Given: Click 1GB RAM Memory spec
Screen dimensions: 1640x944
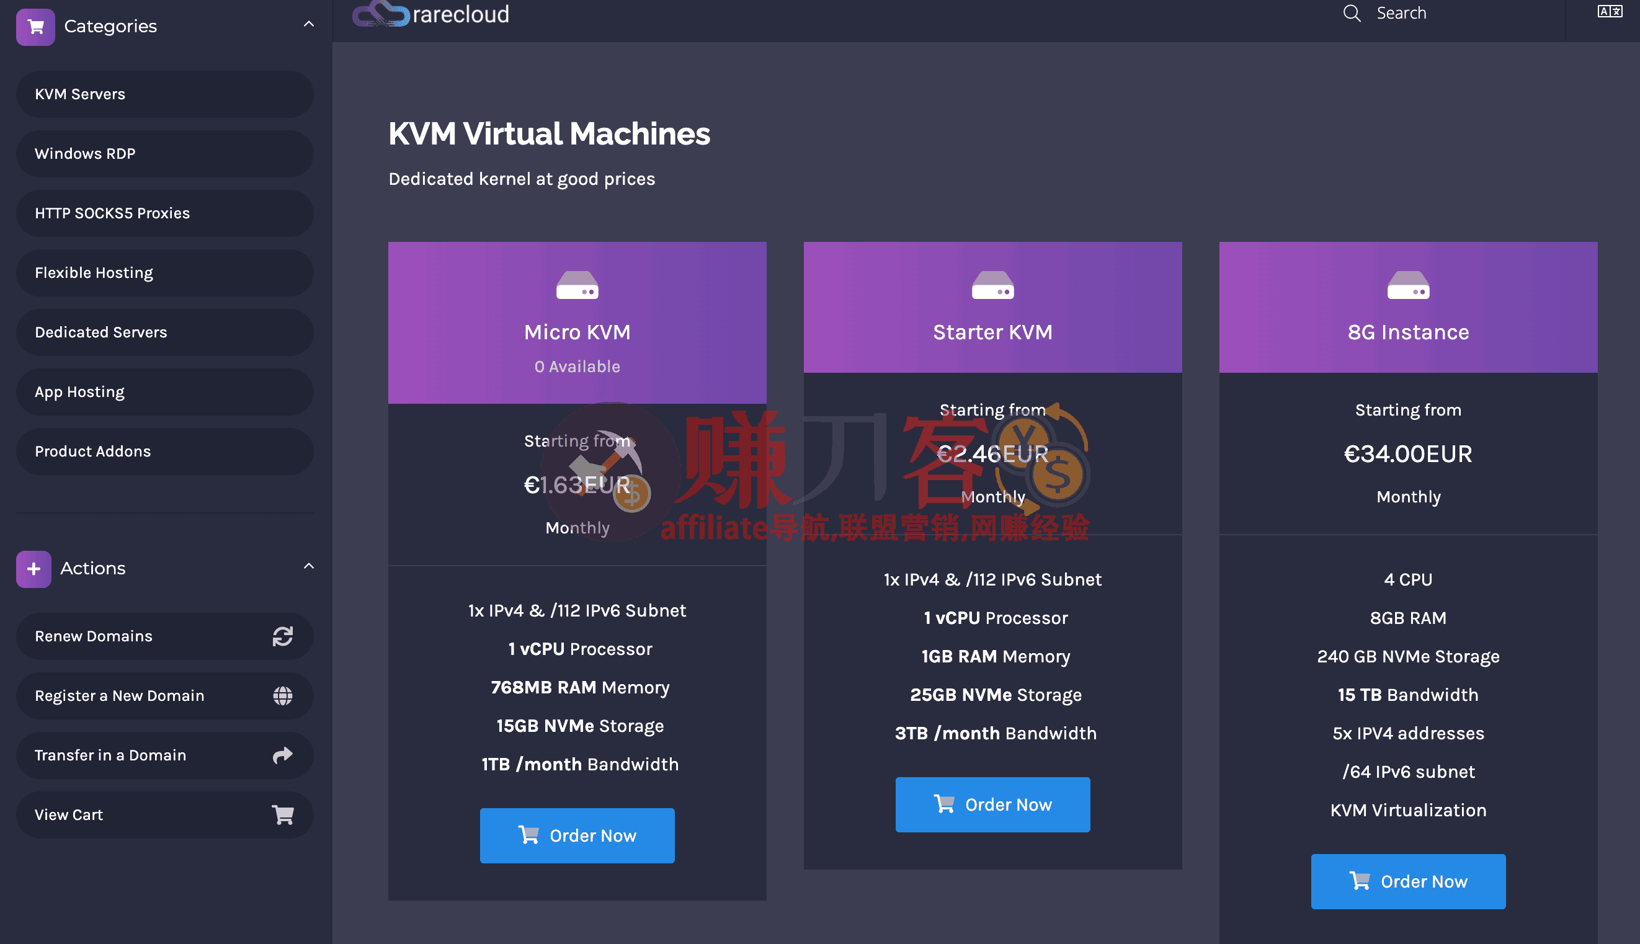Looking at the screenshot, I should tap(996, 656).
